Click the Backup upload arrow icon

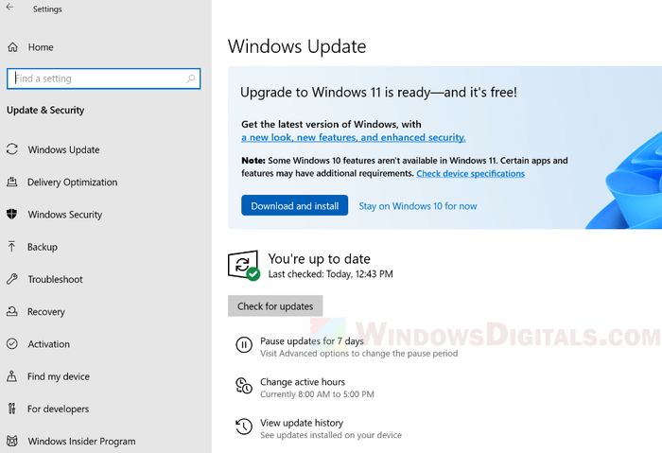pyautogui.click(x=11, y=246)
